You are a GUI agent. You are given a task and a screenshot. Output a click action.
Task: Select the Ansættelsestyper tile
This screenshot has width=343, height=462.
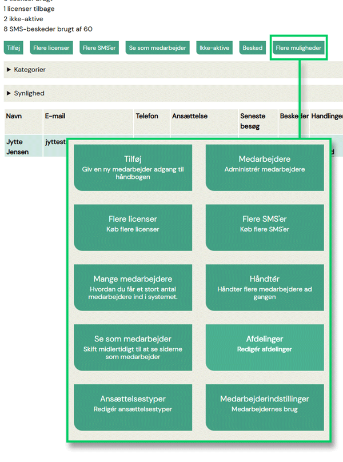pos(133,408)
